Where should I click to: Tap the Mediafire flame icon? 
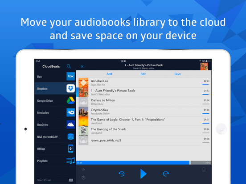[x=70, y=112]
